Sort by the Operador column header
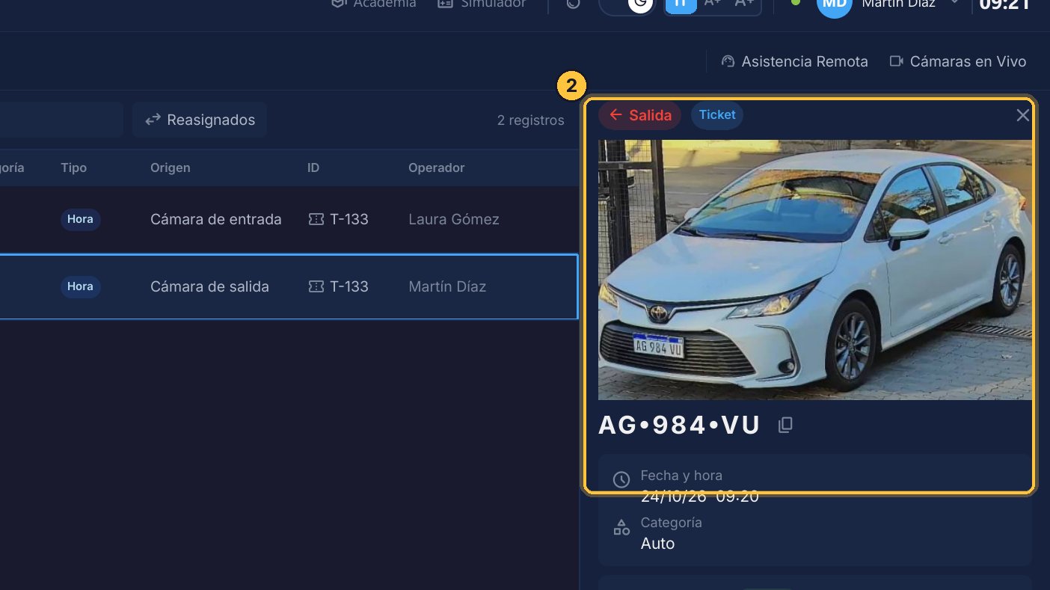Viewport: 1050px width, 590px height. pyautogui.click(x=437, y=168)
